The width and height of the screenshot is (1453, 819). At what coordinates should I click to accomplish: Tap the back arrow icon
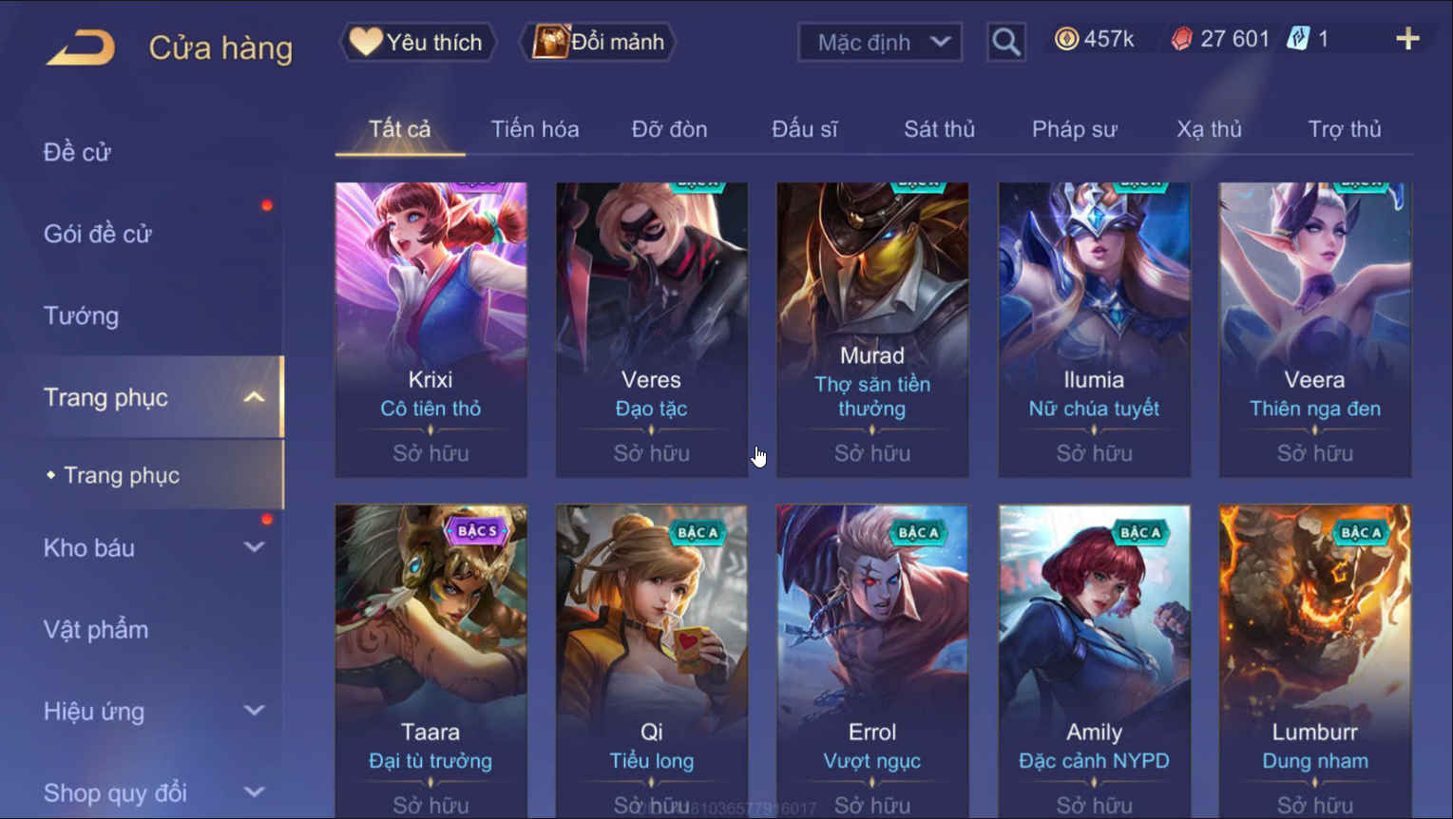click(x=81, y=48)
